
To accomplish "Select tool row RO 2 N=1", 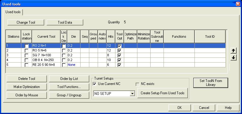I will 116,46.
